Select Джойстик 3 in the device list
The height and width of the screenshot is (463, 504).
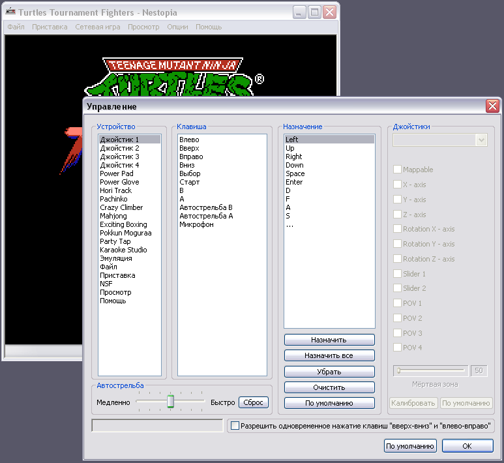tap(130, 157)
